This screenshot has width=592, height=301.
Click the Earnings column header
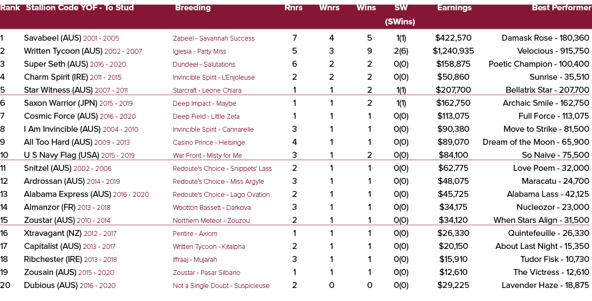(454, 8)
